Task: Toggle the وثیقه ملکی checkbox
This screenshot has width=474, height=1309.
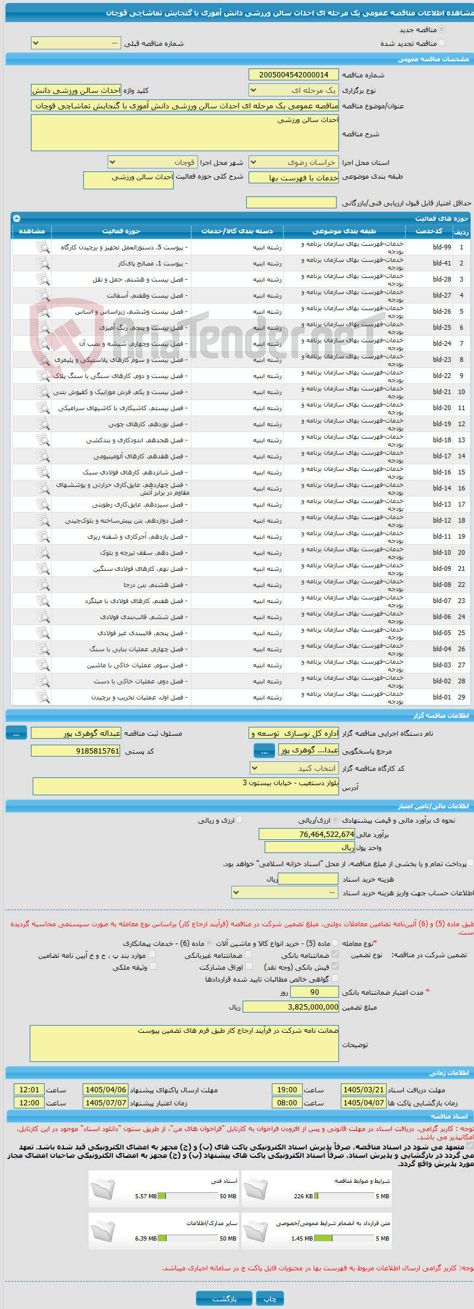Action: pyautogui.click(x=153, y=967)
